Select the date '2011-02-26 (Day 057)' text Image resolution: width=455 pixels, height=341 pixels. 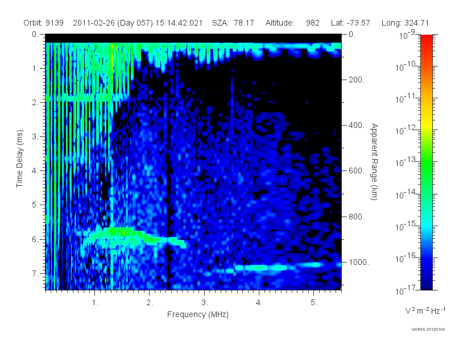[113, 23]
